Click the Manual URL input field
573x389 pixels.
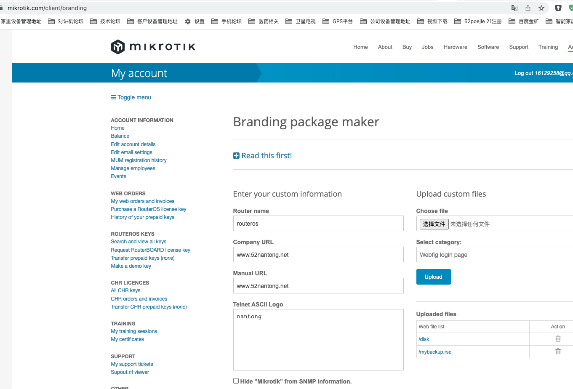(x=318, y=286)
